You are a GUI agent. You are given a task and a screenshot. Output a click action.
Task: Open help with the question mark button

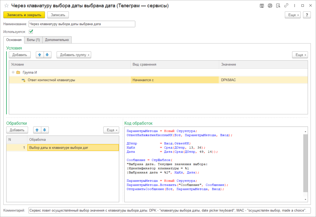(307, 15)
